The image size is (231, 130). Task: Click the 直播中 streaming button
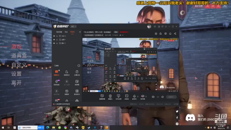tap(171, 97)
